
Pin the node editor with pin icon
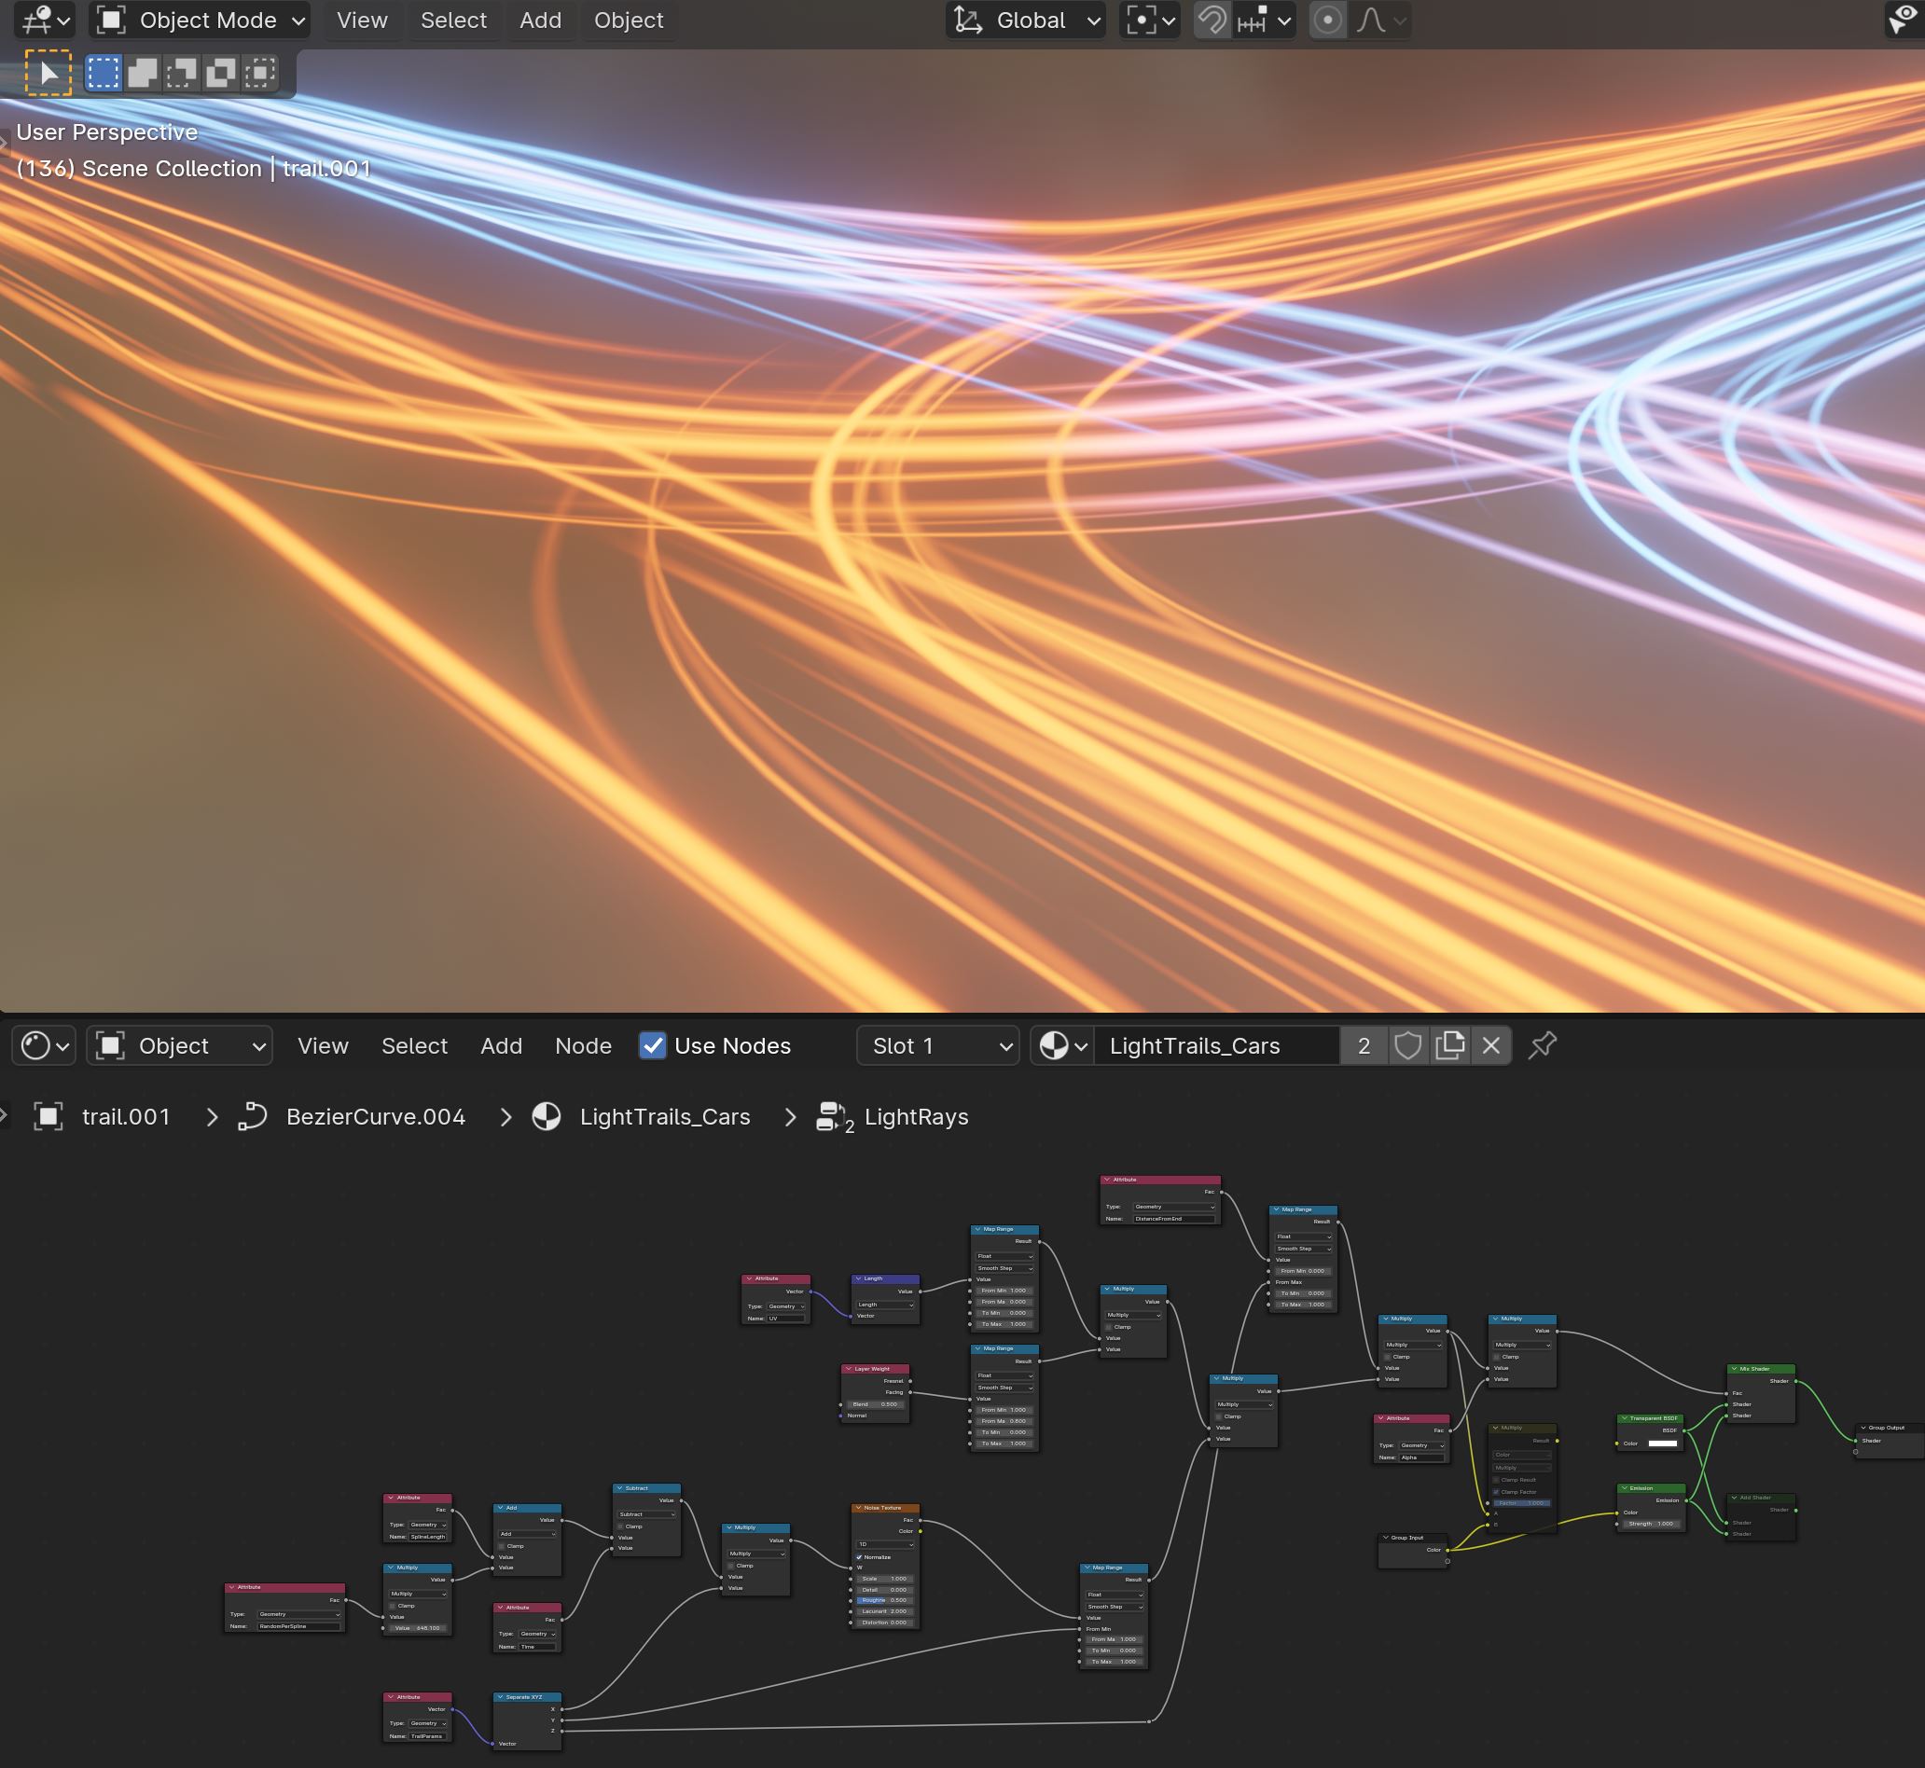tap(1543, 1045)
